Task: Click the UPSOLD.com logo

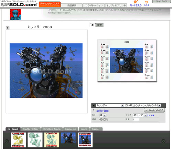Action: click(19, 4)
